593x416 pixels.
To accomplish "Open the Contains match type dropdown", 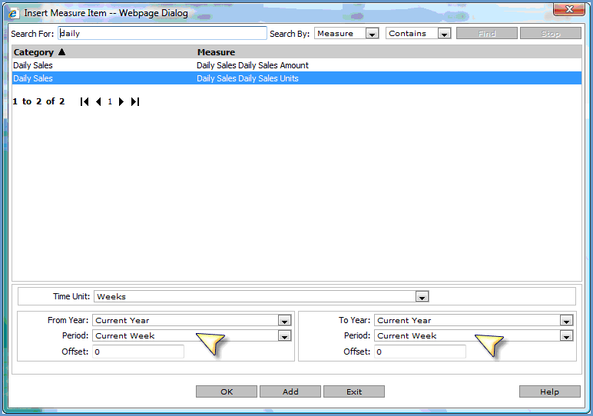I will point(444,34).
